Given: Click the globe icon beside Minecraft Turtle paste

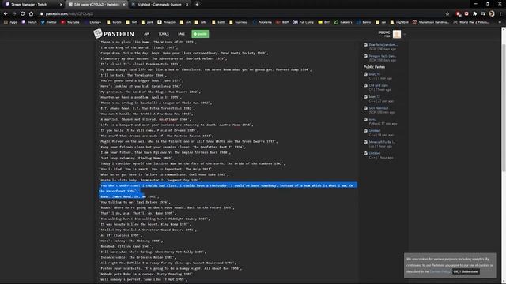Looking at the screenshot, I should [x=365, y=142].
